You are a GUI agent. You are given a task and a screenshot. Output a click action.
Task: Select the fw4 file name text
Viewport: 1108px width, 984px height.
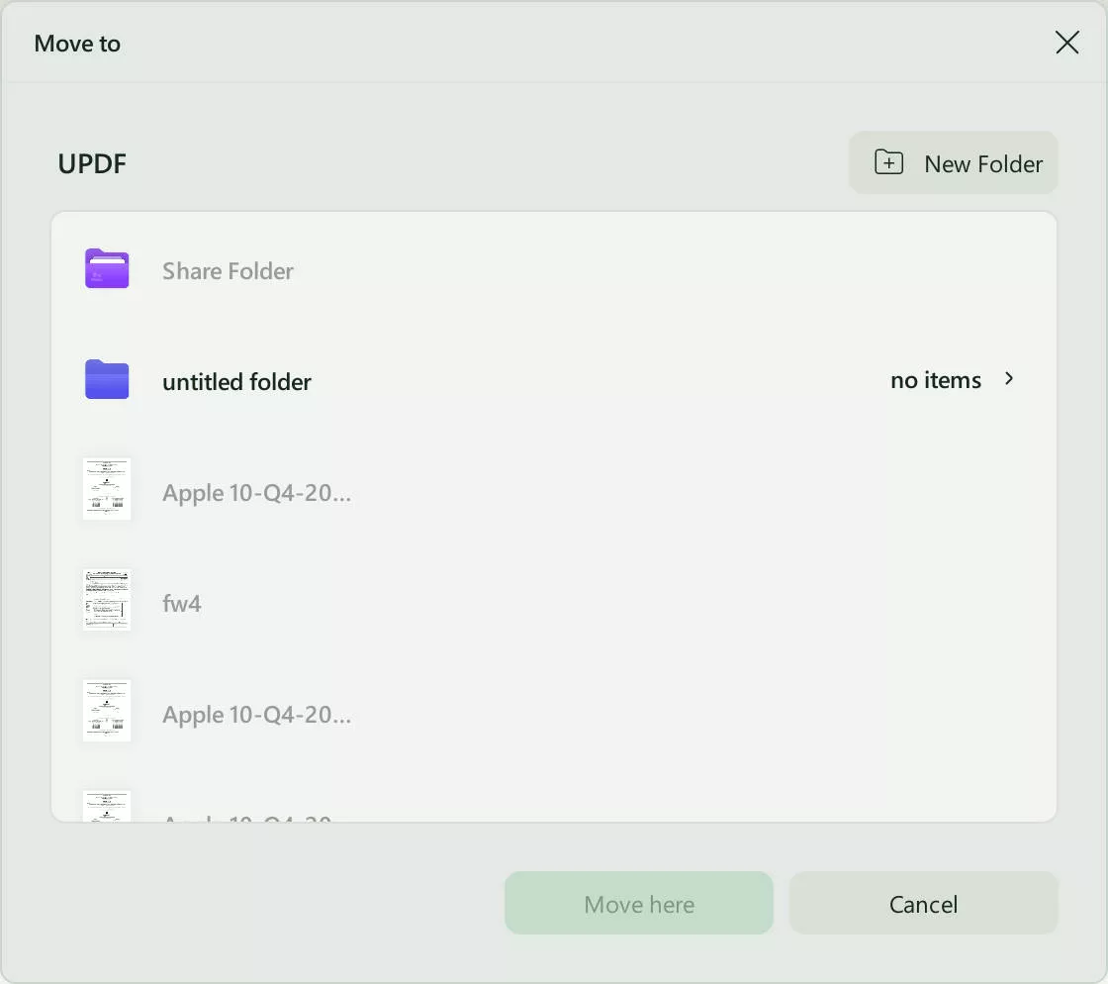(182, 602)
